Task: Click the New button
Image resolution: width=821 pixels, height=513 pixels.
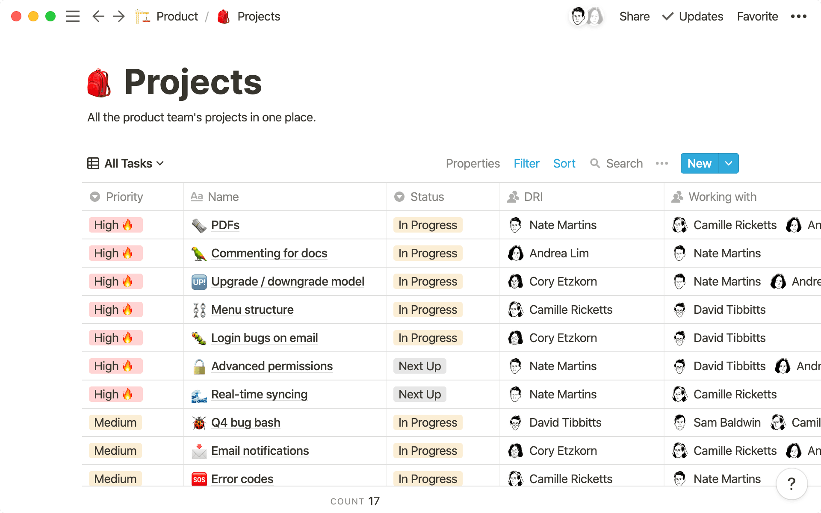Action: click(x=699, y=163)
